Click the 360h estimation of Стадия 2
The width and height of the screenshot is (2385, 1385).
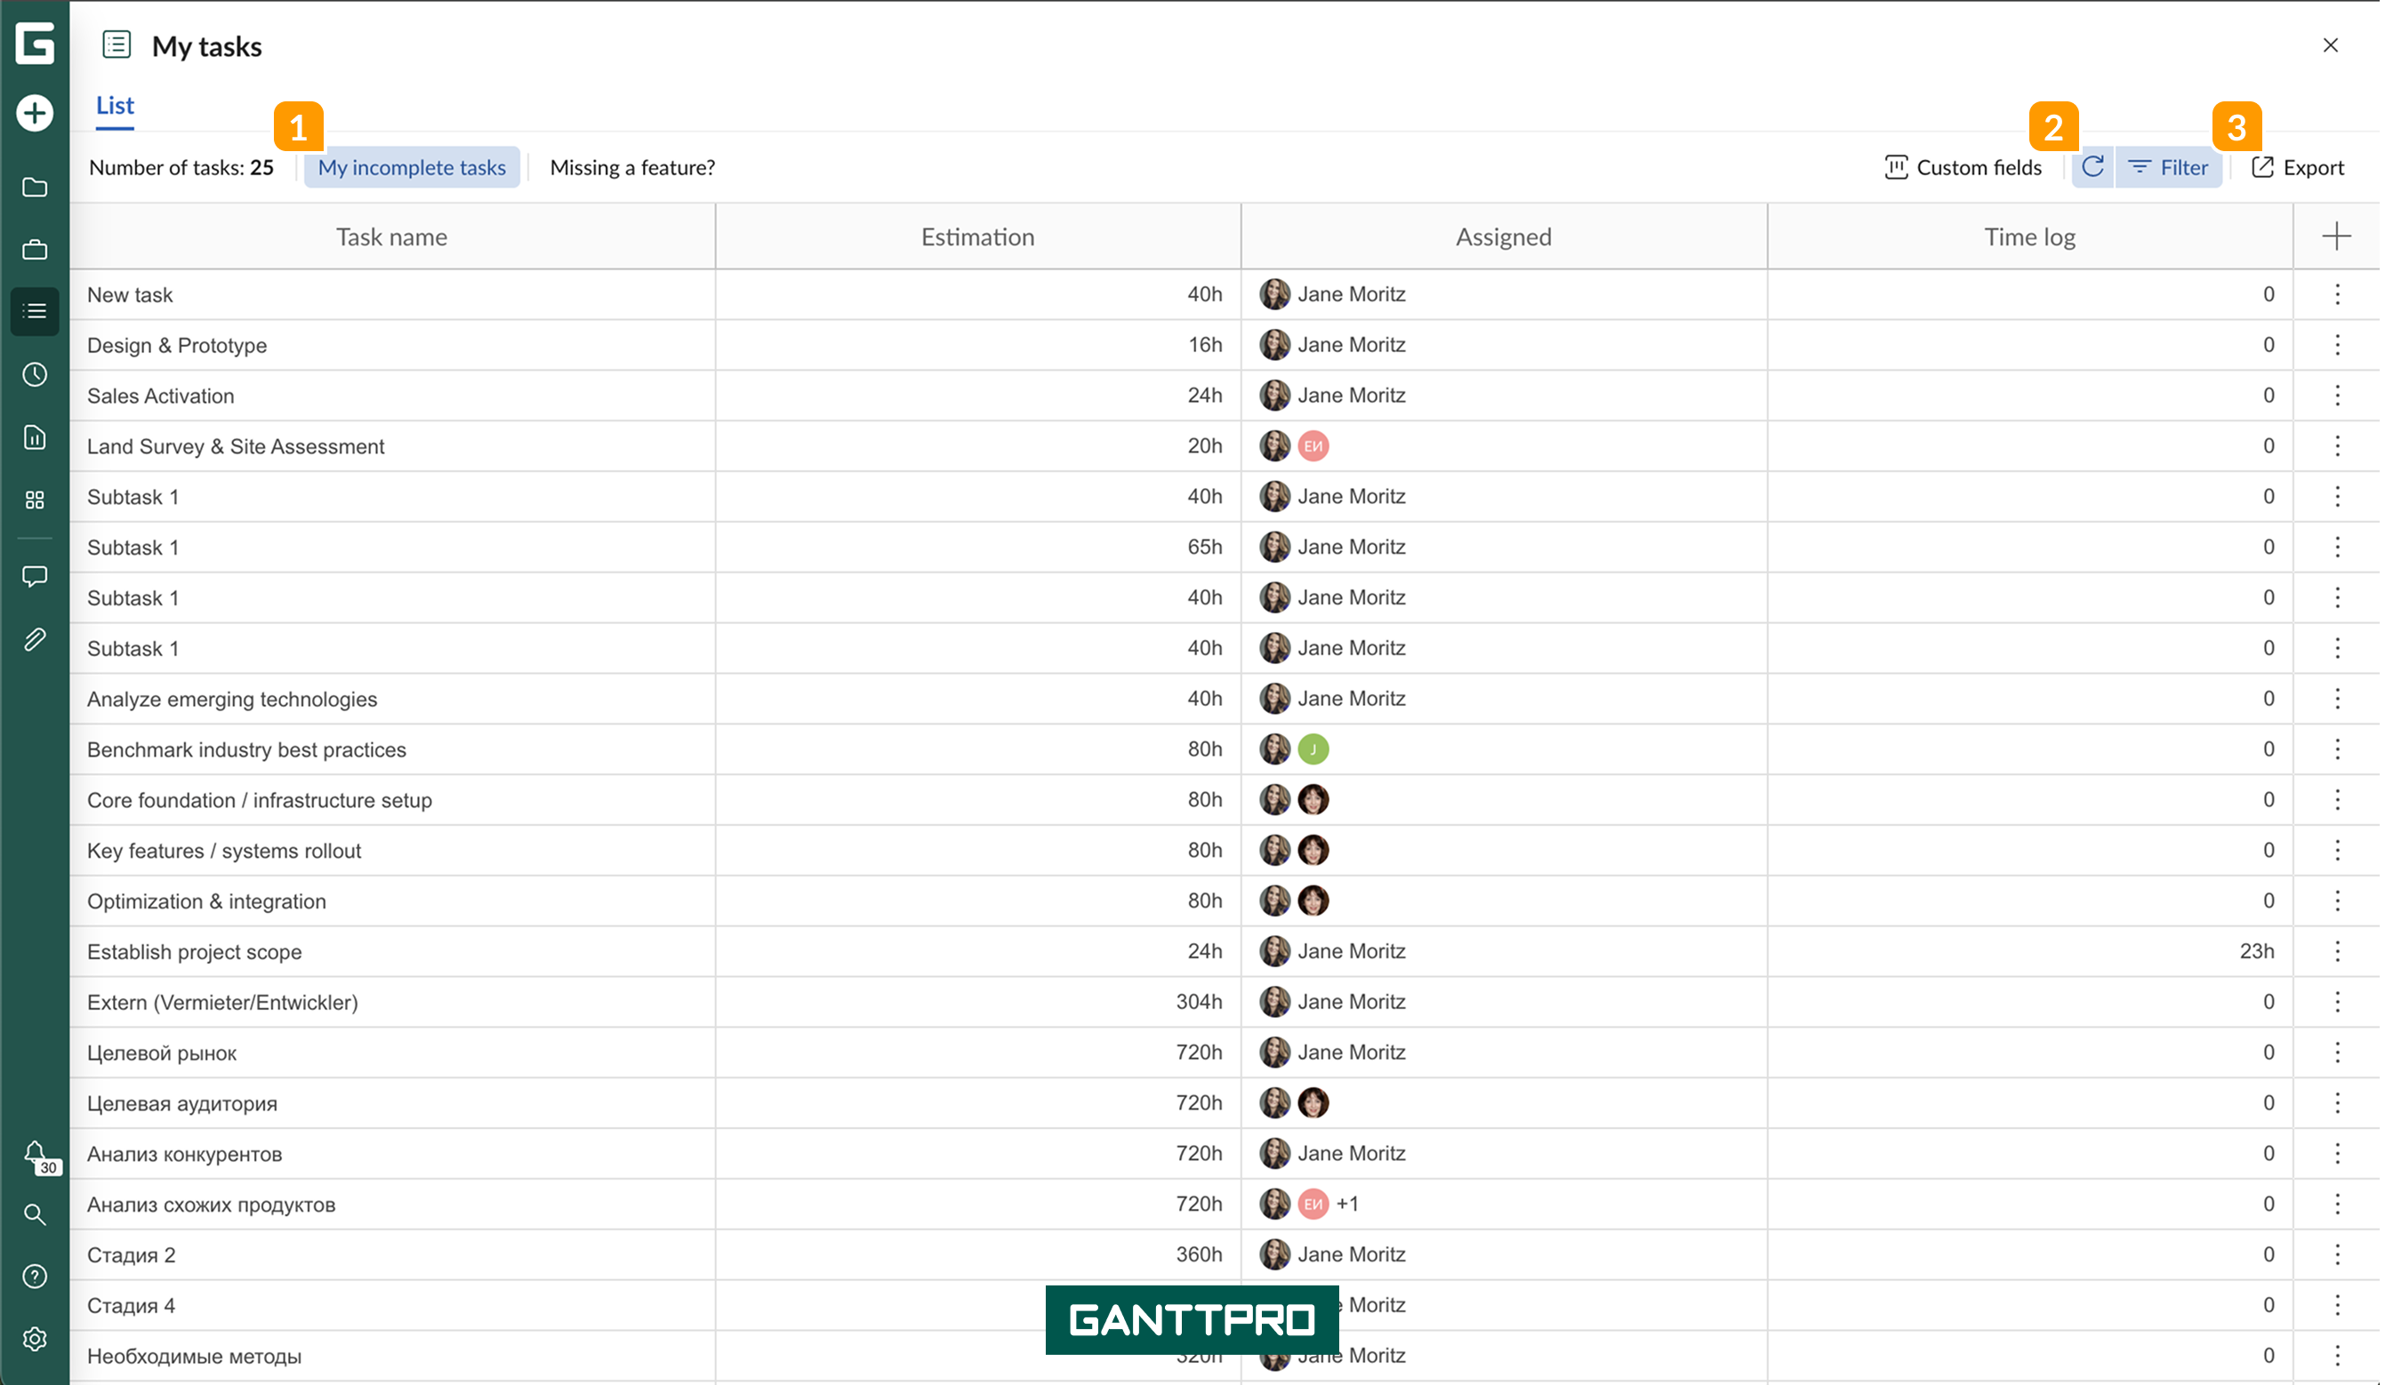[x=1198, y=1254]
